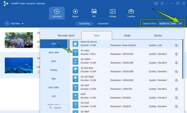
Task: Click the preset list vertical scrollbar
Action: [x=183, y=59]
